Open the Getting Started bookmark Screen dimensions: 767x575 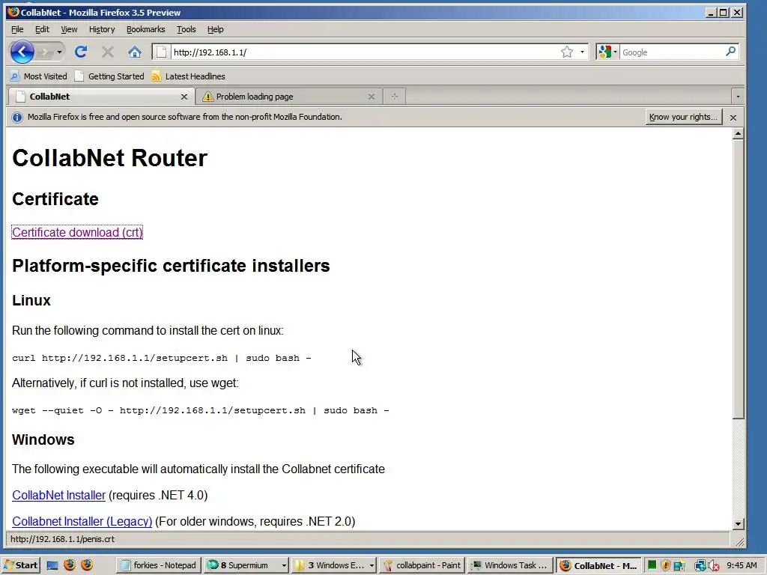click(x=109, y=76)
